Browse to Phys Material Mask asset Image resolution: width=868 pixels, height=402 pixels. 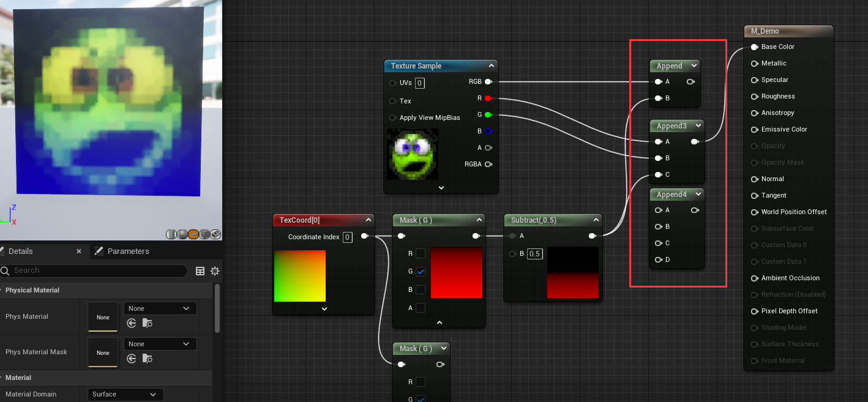click(x=147, y=359)
